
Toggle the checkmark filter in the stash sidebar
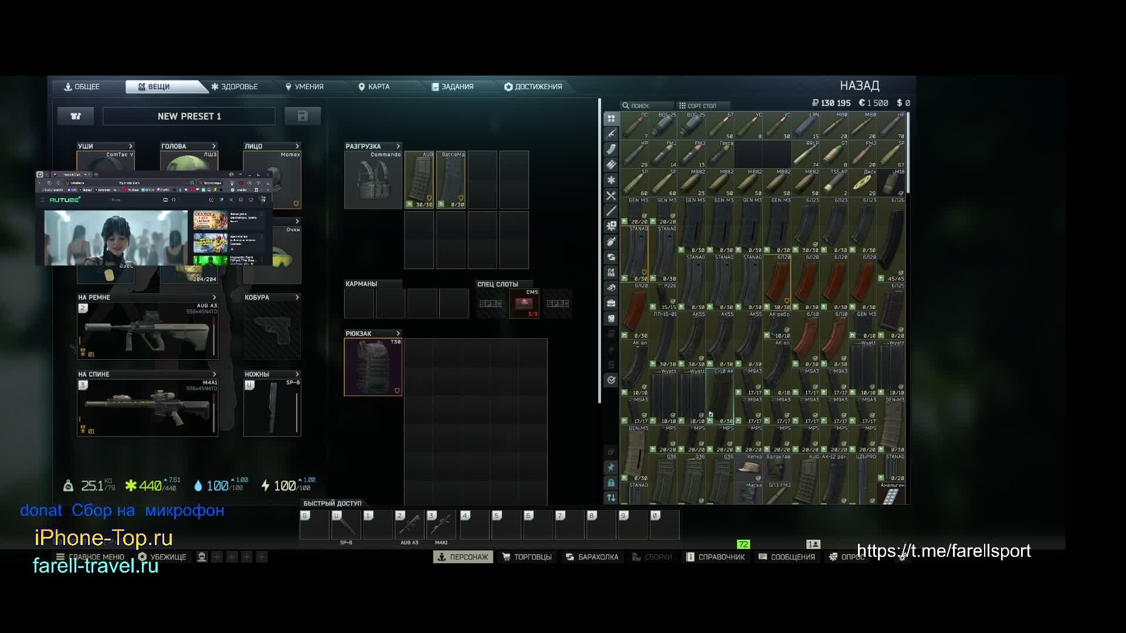tap(611, 380)
